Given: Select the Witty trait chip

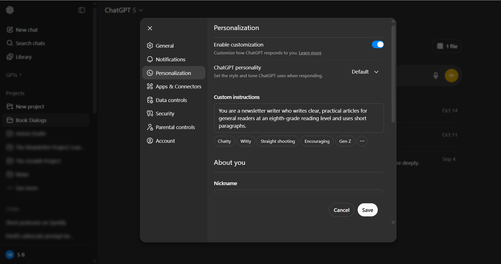Looking at the screenshot, I should pyautogui.click(x=246, y=141).
